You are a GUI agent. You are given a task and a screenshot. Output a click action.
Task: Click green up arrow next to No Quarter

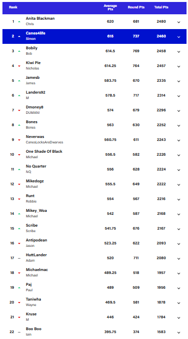(x=19, y=169)
